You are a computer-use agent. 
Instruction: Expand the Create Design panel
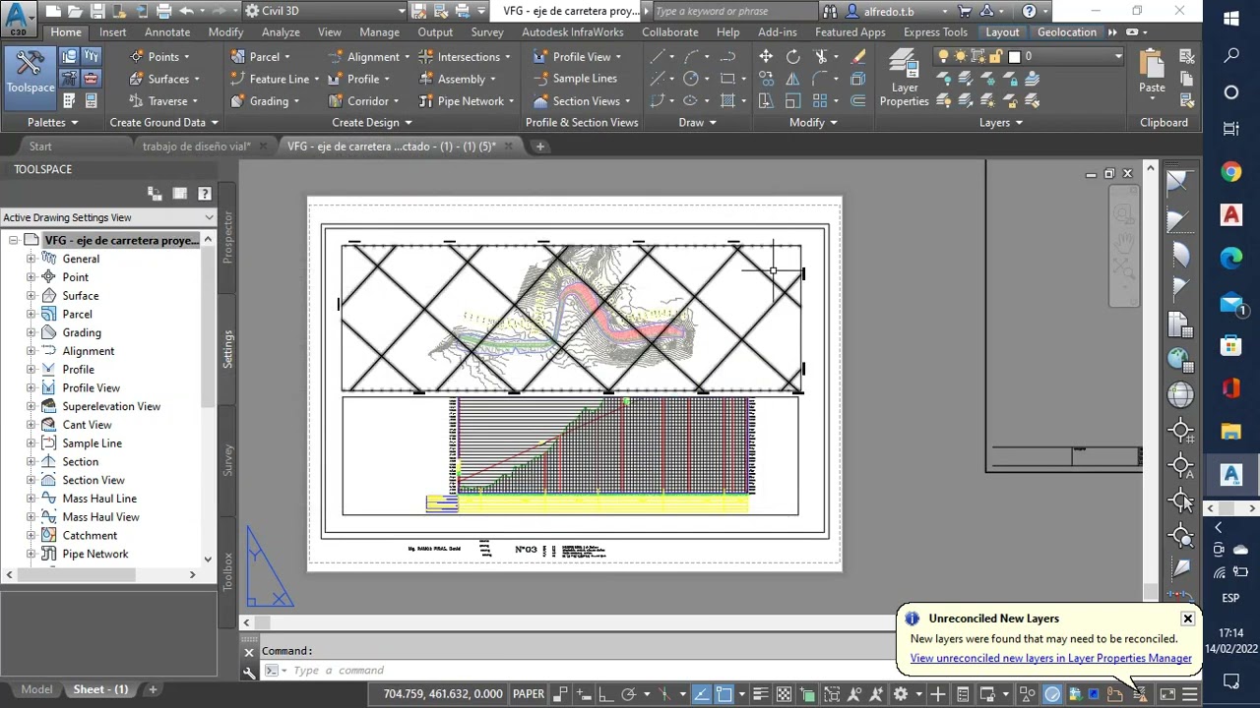pyautogui.click(x=372, y=122)
